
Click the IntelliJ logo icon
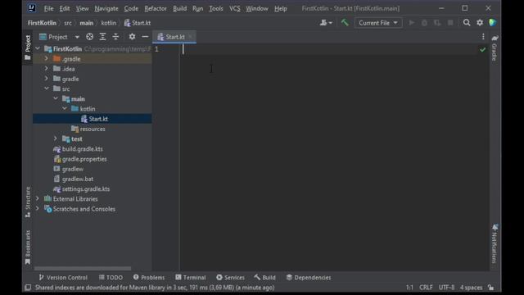click(32, 8)
